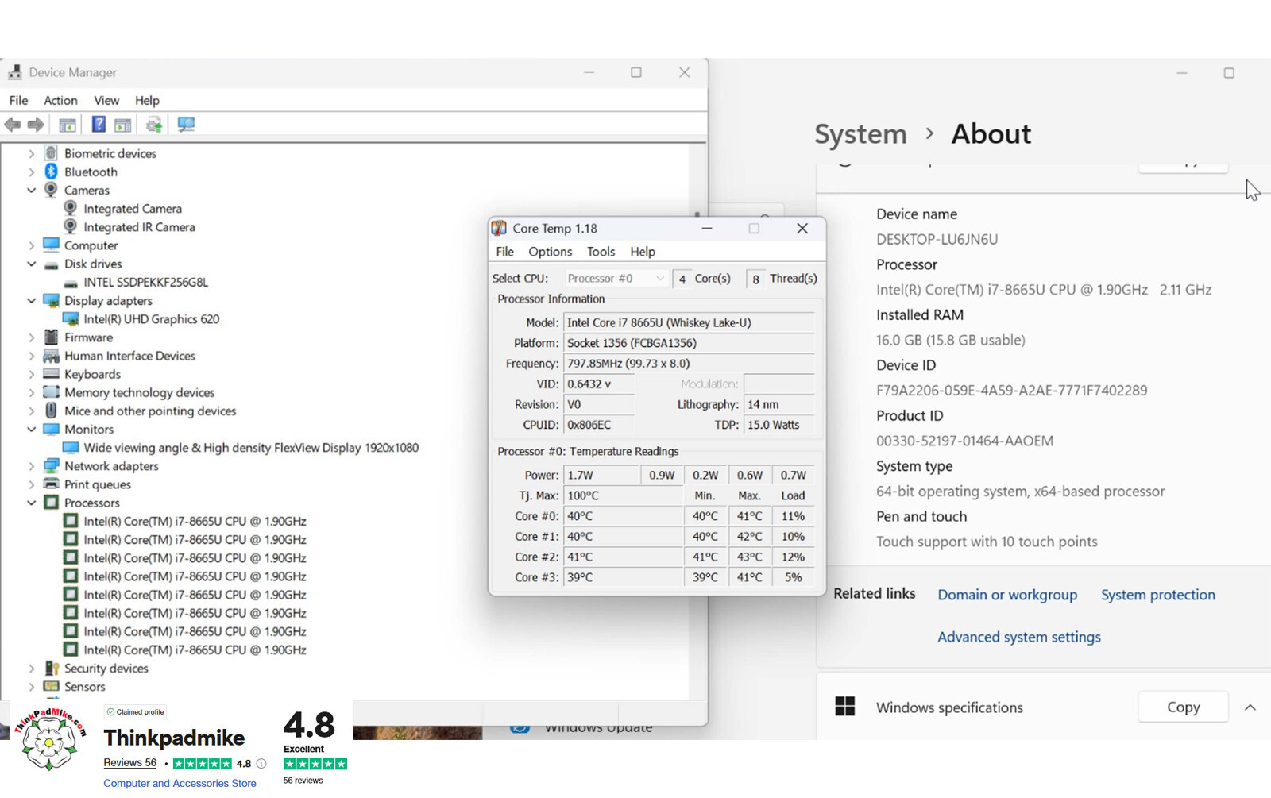
Task: Open Advanced system settings link
Action: coord(1019,637)
